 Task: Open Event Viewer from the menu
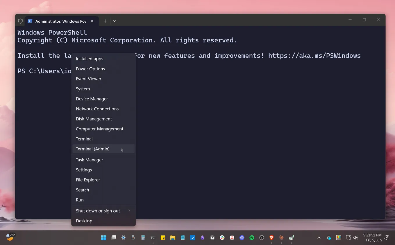click(x=103, y=79)
